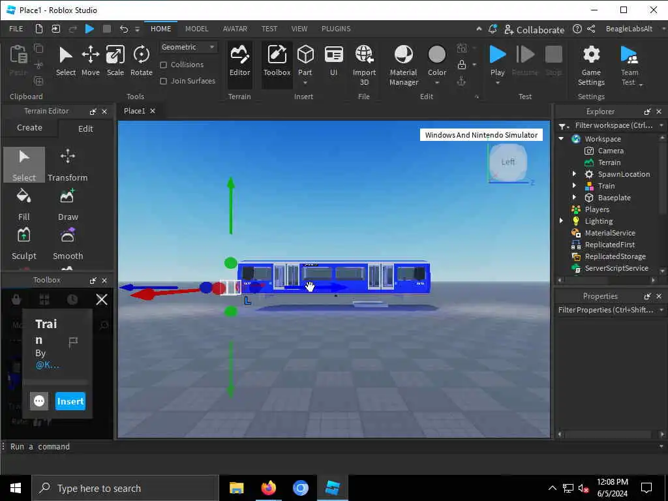Open File Explorer from the taskbar
Screen dimensions: 668x501
click(236, 488)
